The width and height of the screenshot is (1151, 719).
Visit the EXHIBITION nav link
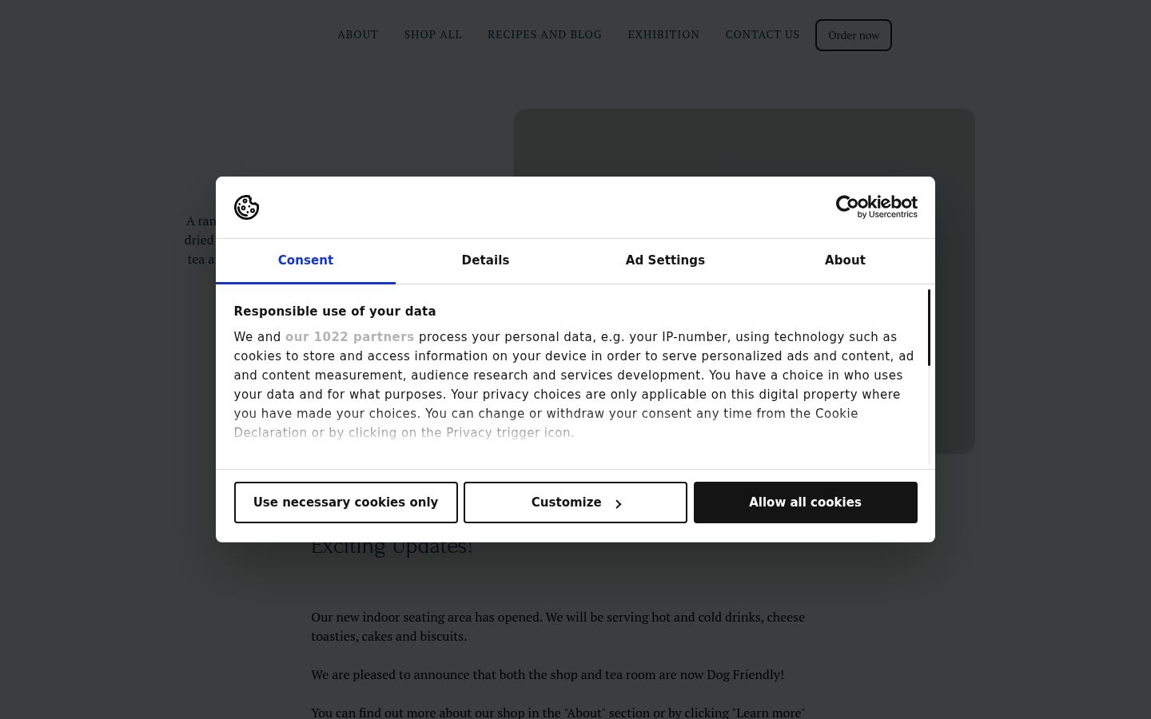coord(663,34)
